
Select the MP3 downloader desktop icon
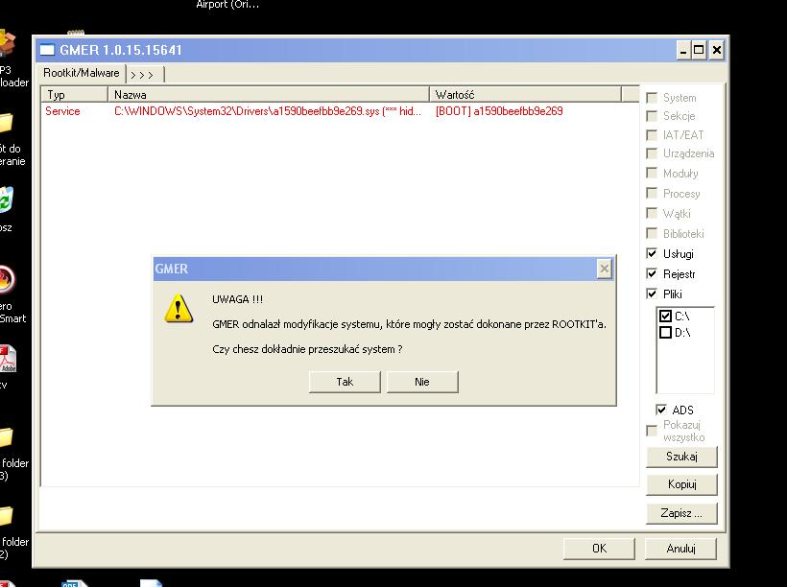7,42
